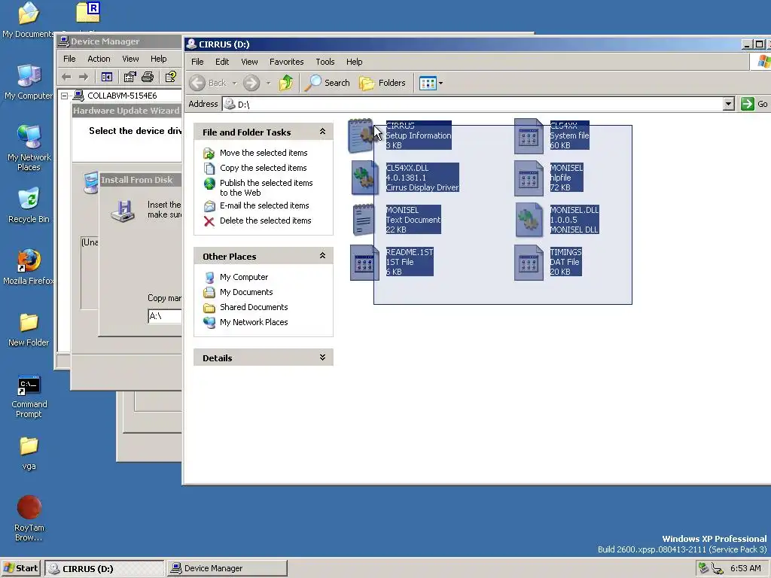Viewport: 771px width, 578px height.
Task: Select COLLABVM-5154E6 in Device Manager tree
Action: [x=122, y=96]
